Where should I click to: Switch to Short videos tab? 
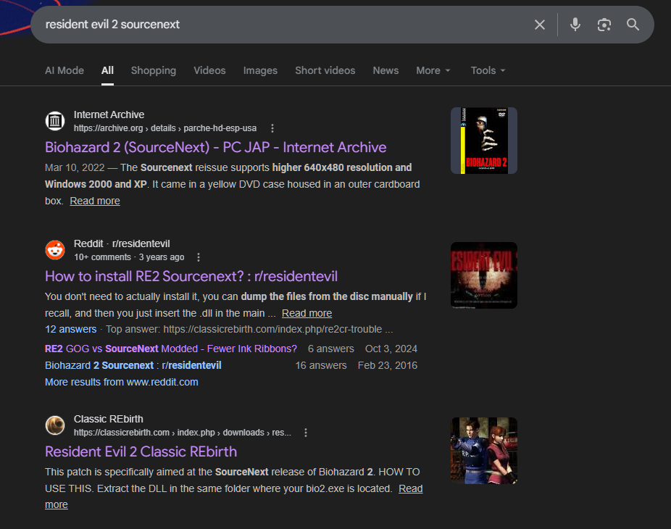coord(325,70)
